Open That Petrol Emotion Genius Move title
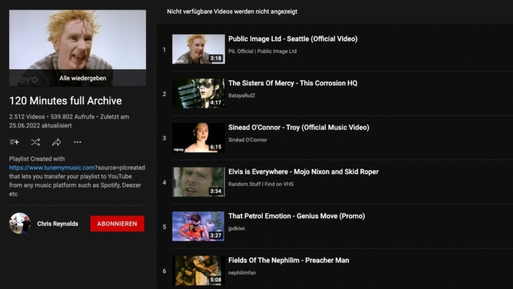 tap(296, 216)
